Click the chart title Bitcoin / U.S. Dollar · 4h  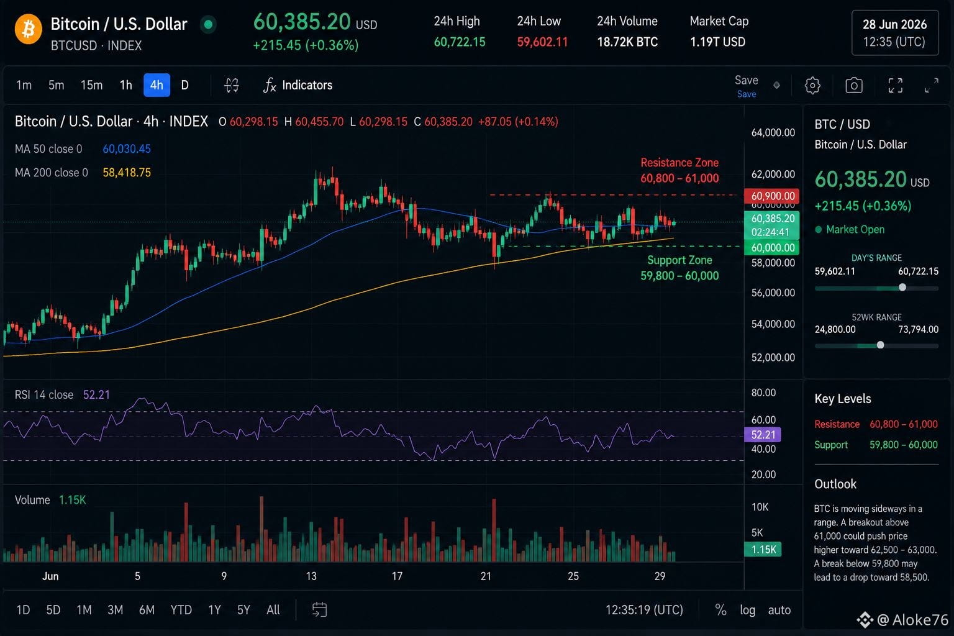tap(111, 121)
